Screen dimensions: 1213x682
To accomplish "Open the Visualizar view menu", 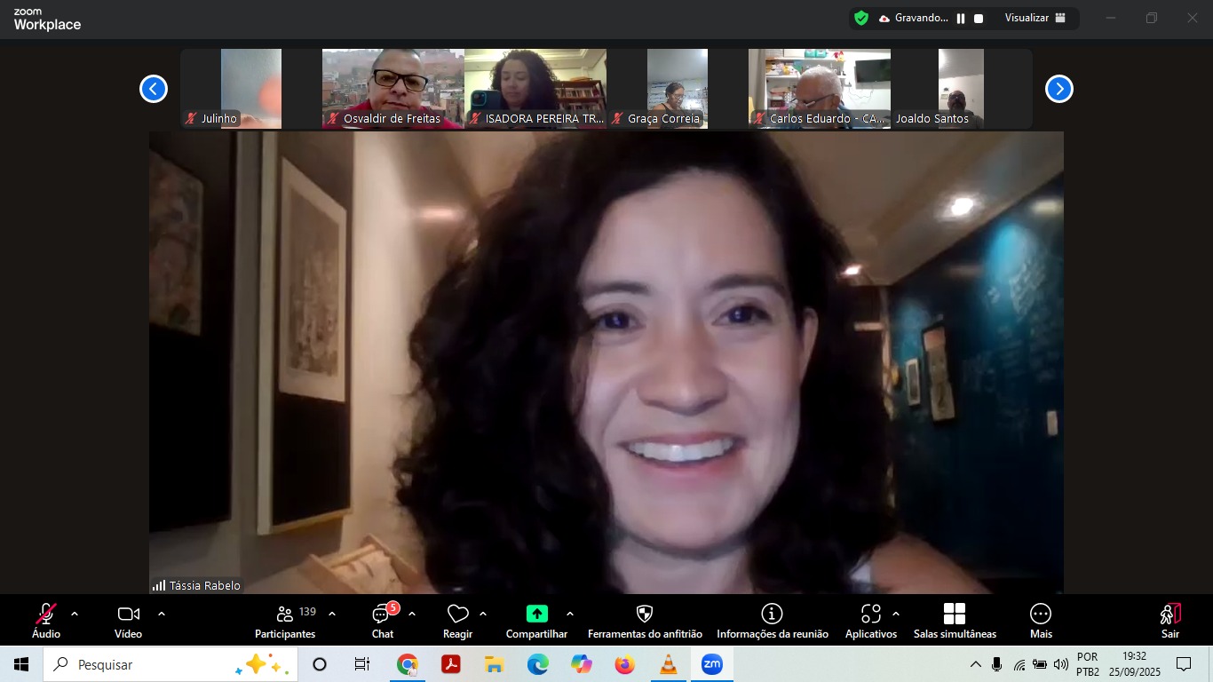I will (1035, 19).
